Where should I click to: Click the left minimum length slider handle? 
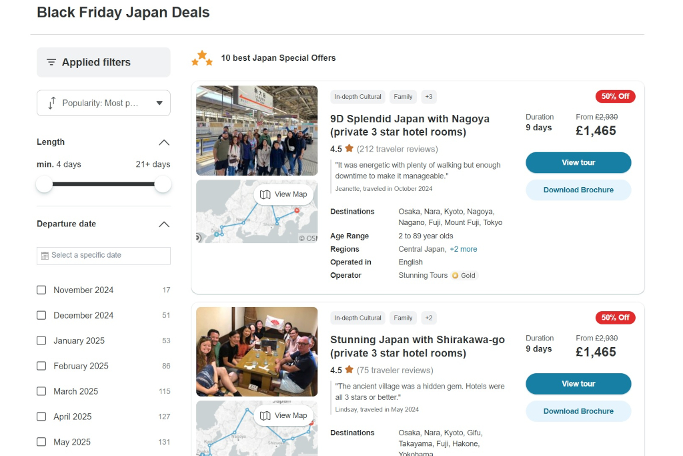tap(45, 184)
